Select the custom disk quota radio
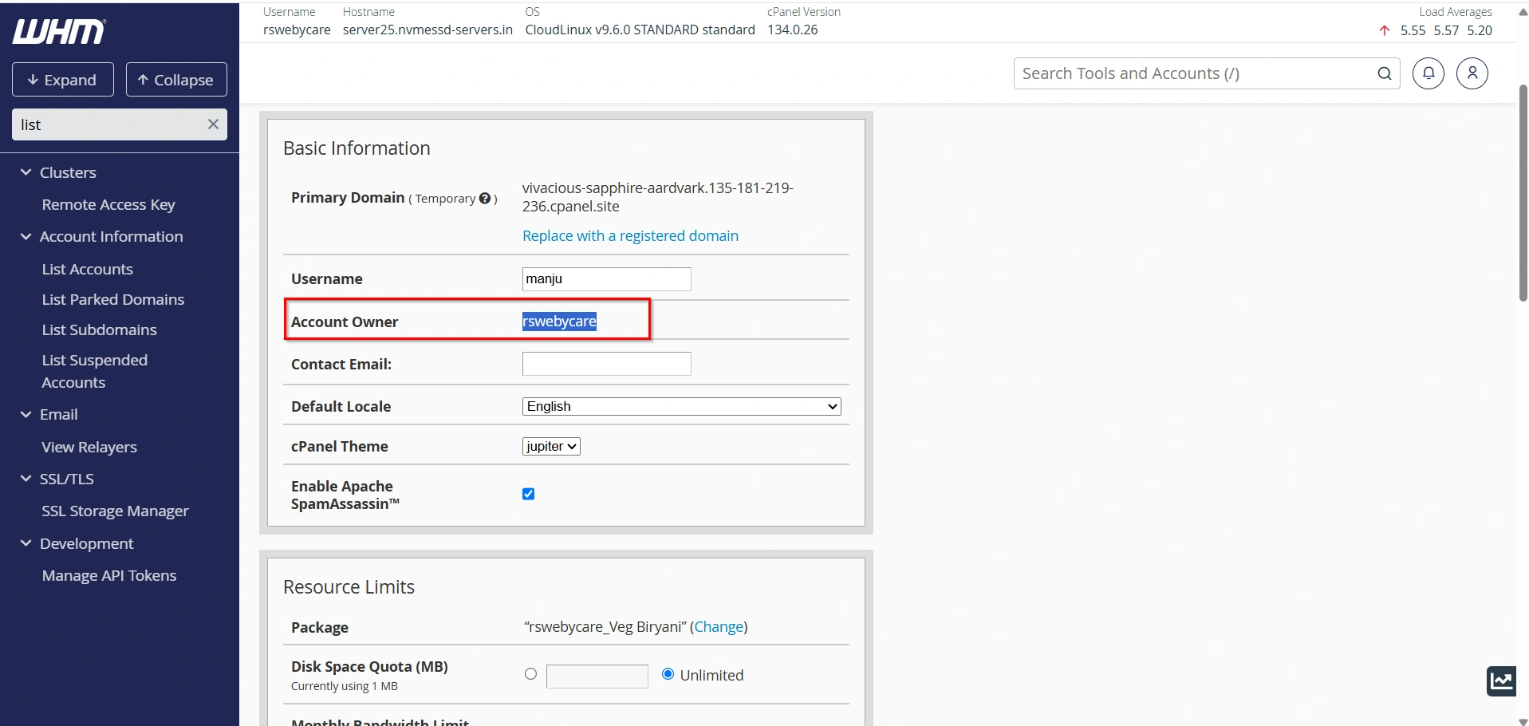 [x=530, y=674]
